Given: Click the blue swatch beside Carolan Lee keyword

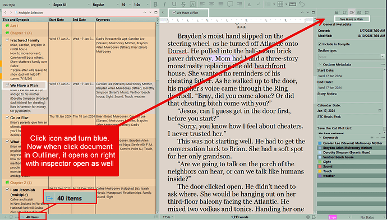Looking at the screenshot, I should point(320,143).
